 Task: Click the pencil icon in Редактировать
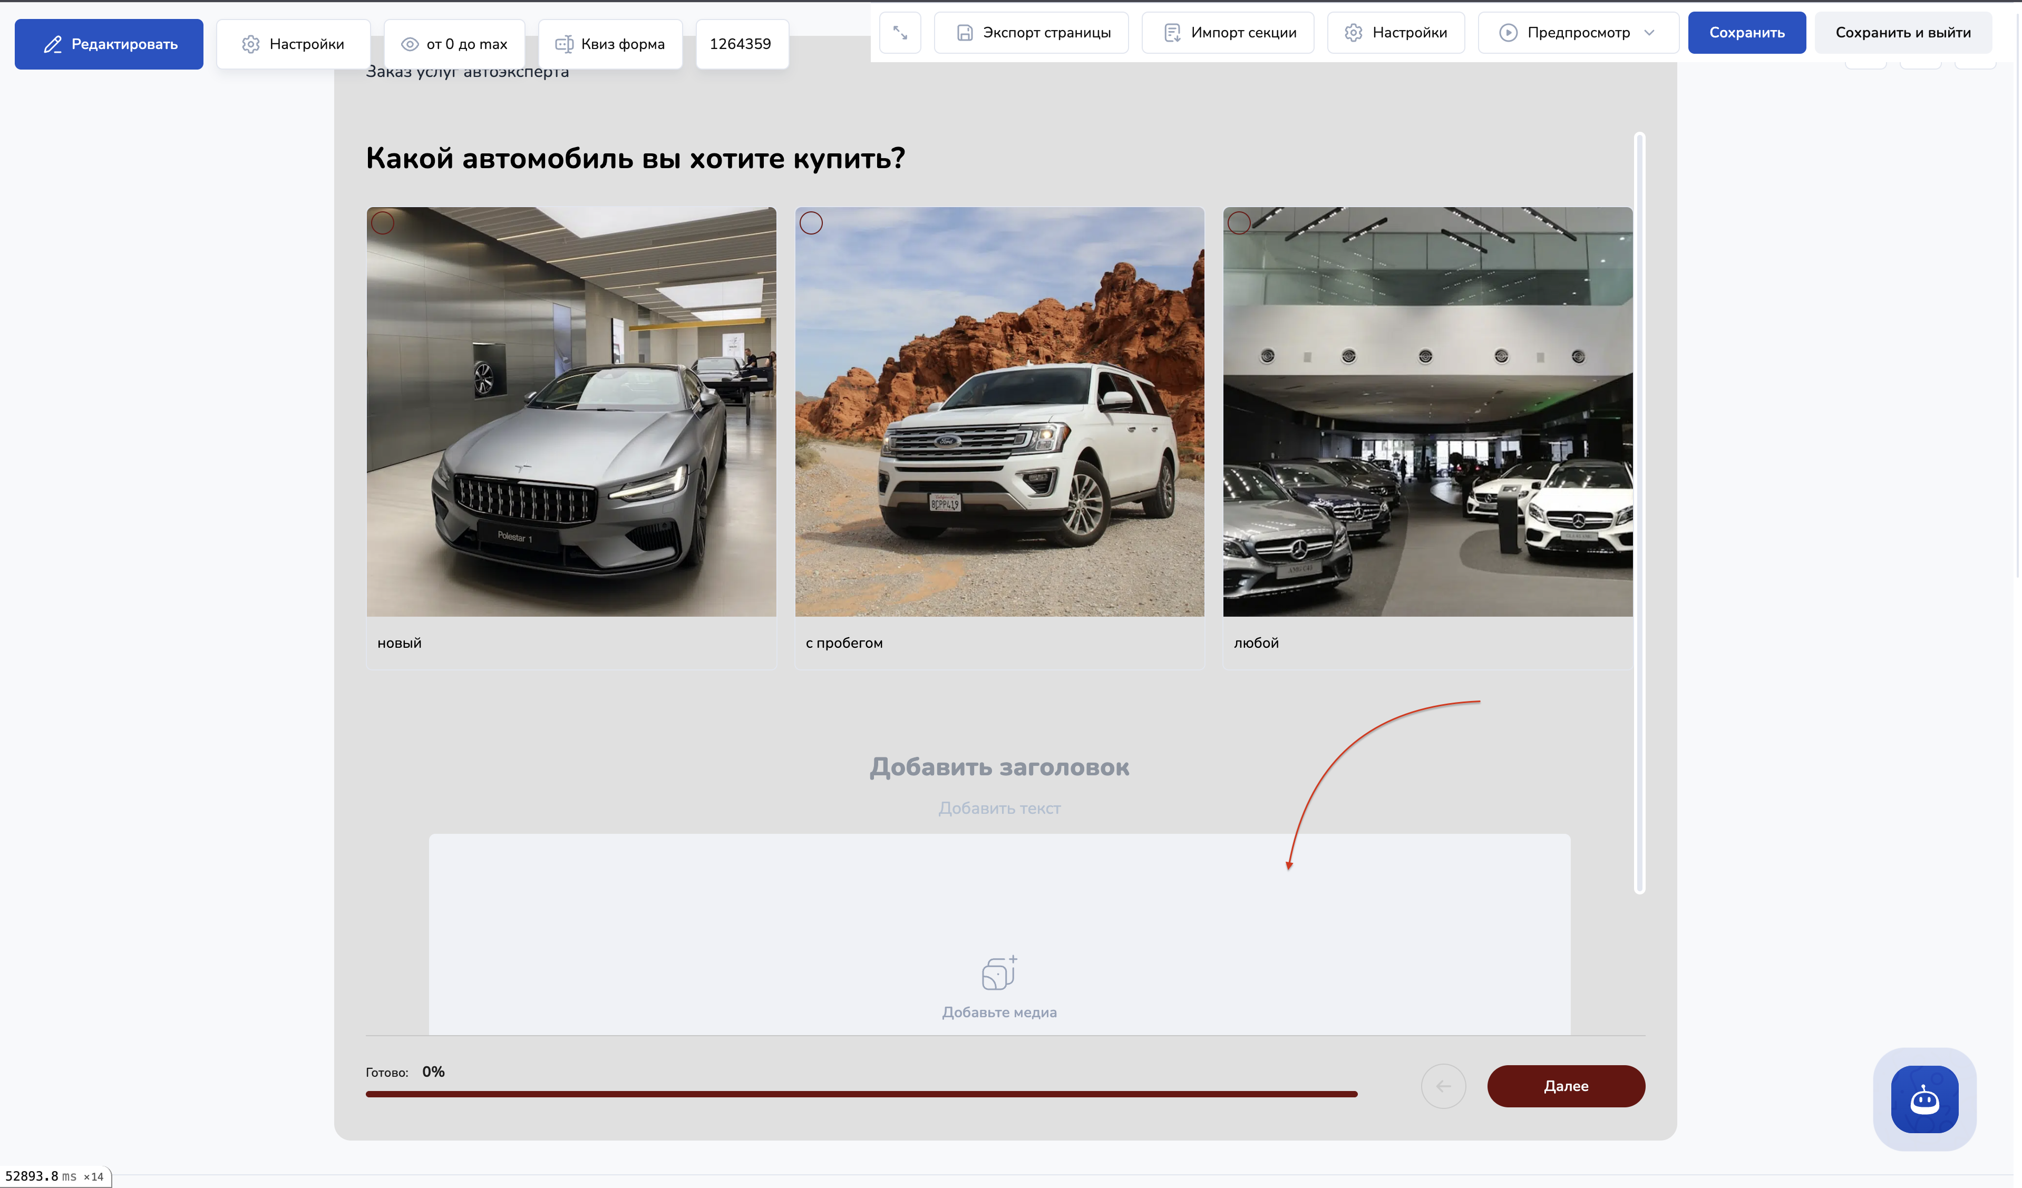pos(53,45)
